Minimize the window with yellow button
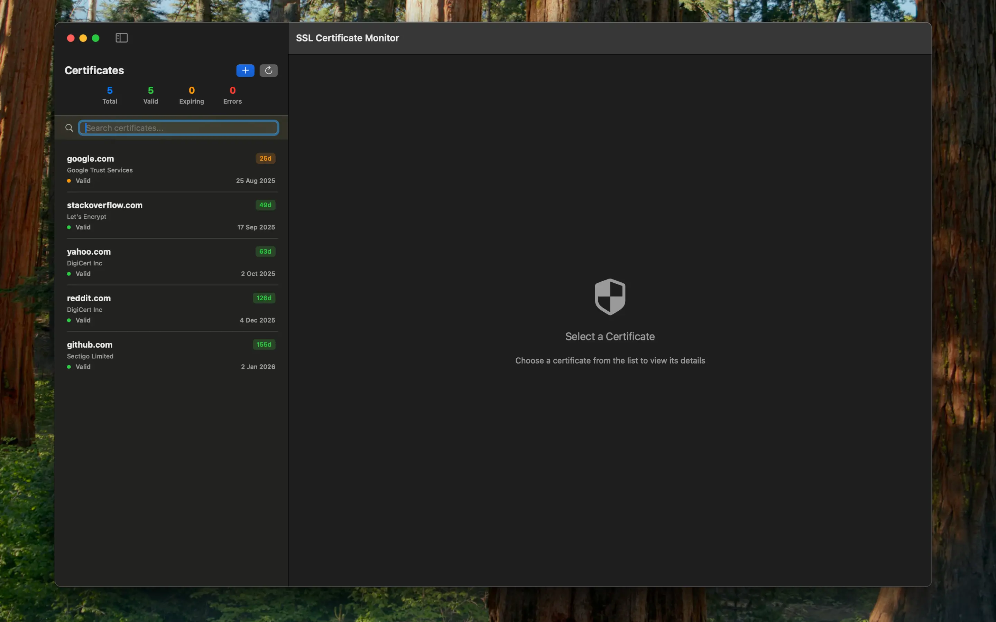Screen dimensions: 996x622 (83, 38)
